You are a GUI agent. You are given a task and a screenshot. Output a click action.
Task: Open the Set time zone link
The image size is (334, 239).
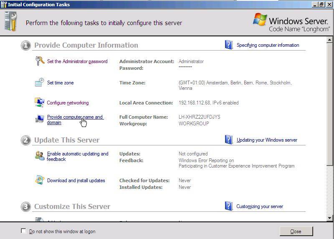pos(60,83)
